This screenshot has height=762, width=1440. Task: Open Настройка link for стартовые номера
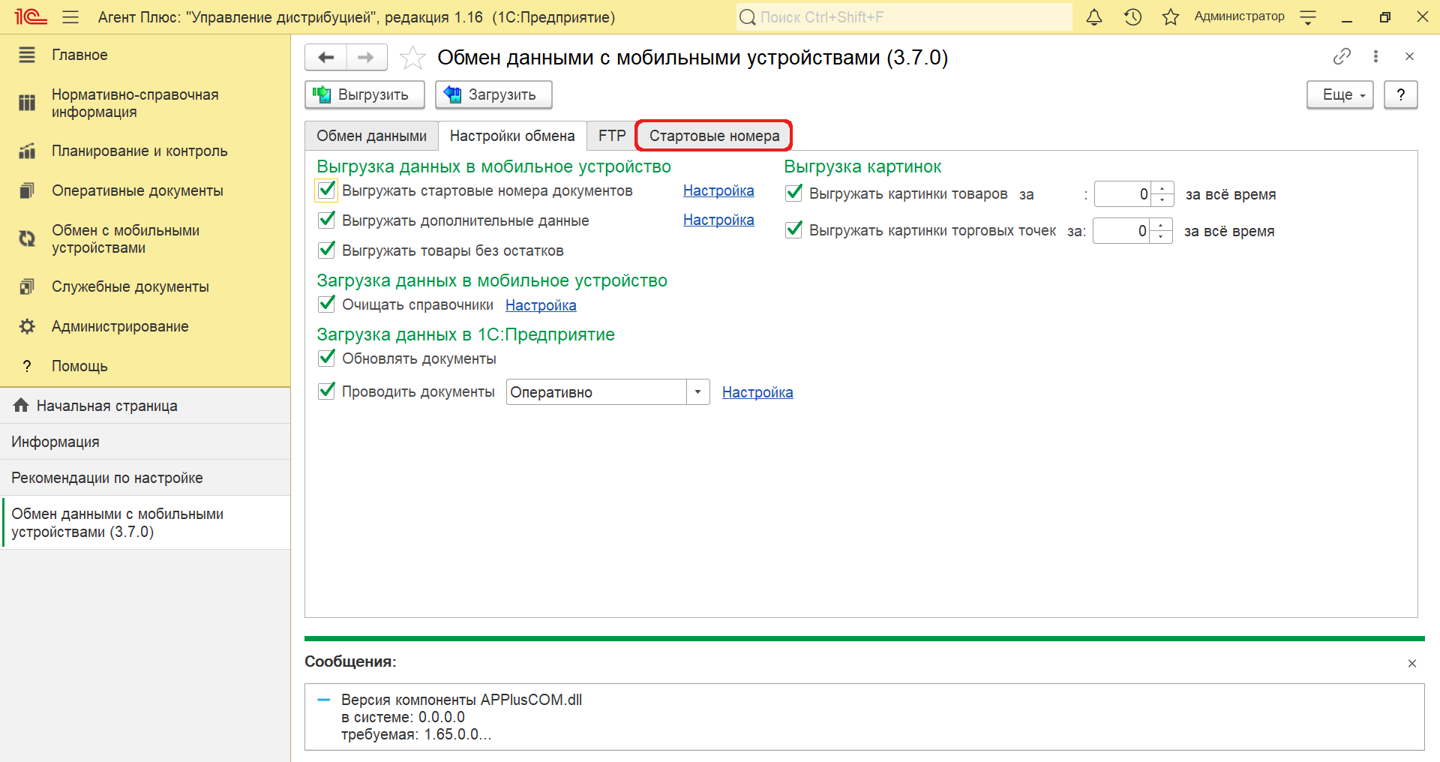coord(718,190)
